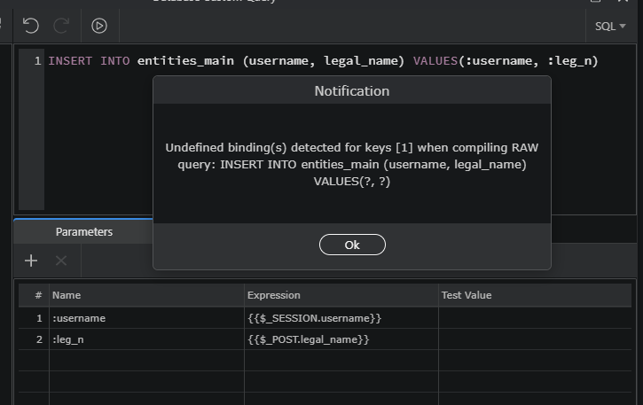Place cursor in the INSERT INTO query line
The width and height of the screenshot is (643, 405).
pos(323,60)
